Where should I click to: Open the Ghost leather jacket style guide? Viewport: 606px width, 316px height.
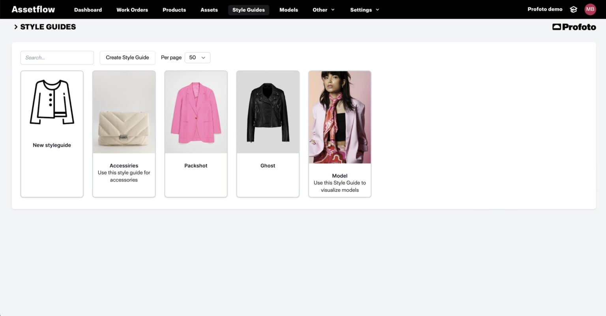pos(268,113)
